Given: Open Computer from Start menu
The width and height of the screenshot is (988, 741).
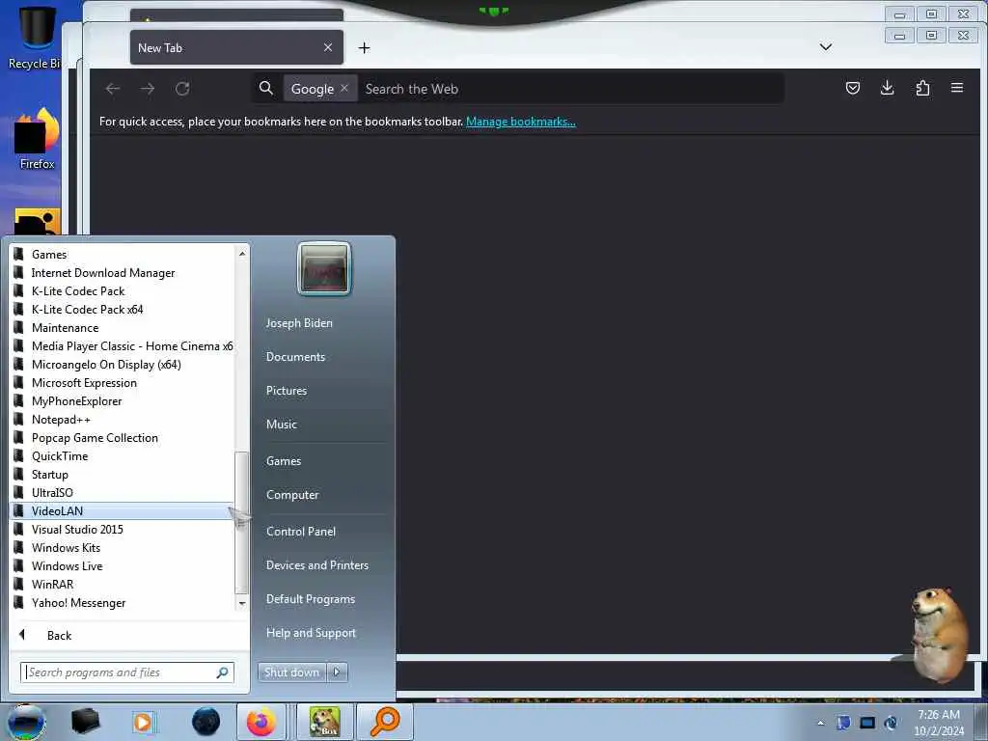Looking at the screenshot, I should point(292,495).
